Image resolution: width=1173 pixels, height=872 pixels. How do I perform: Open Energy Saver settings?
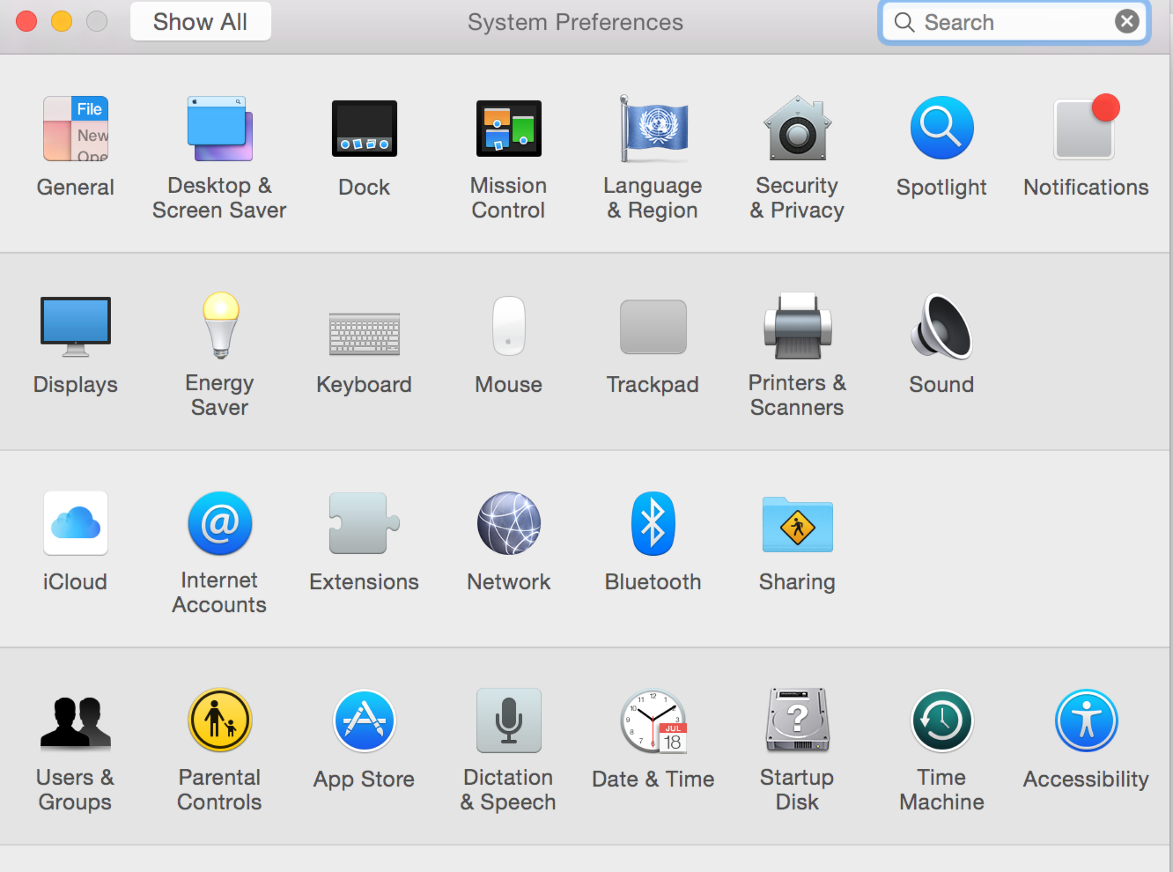click(x=220, y=325)
